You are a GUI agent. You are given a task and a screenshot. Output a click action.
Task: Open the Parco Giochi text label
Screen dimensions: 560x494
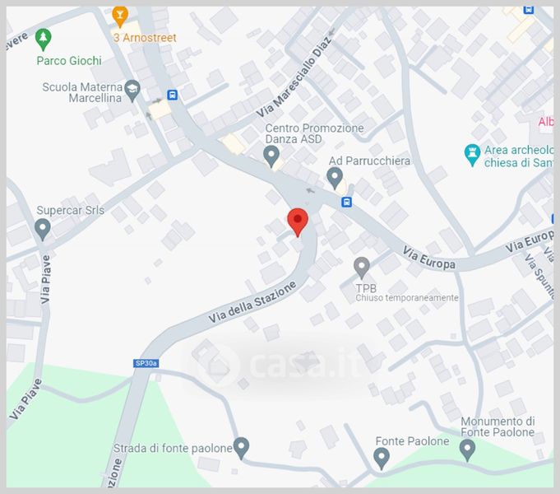click(69, 61)
